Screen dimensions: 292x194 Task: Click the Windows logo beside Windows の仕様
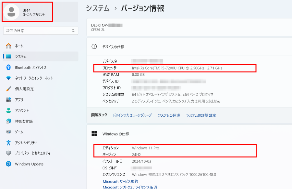coord(94,134)
